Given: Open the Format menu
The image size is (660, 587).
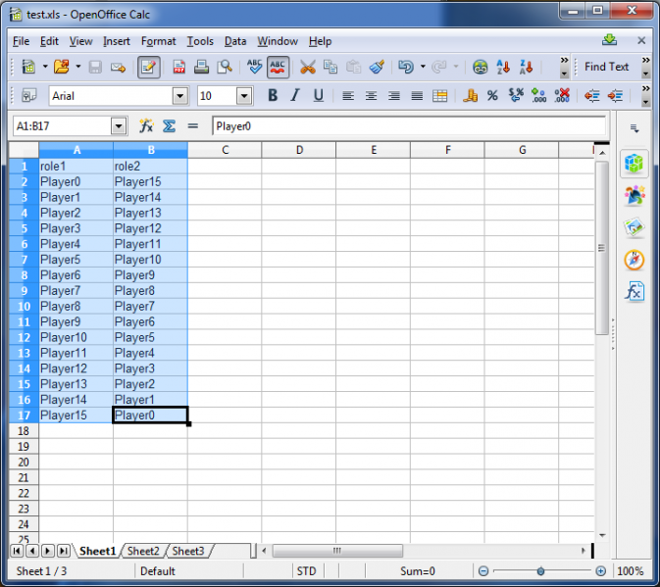Looking at the screenshot, I should click(158, 41).
